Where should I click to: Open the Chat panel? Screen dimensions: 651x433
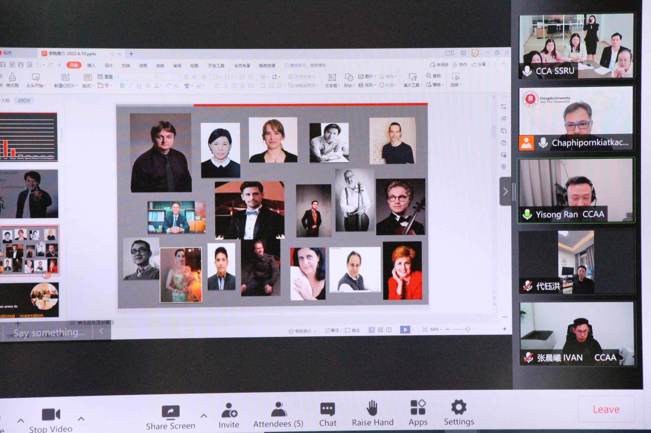tap(327, 410)
